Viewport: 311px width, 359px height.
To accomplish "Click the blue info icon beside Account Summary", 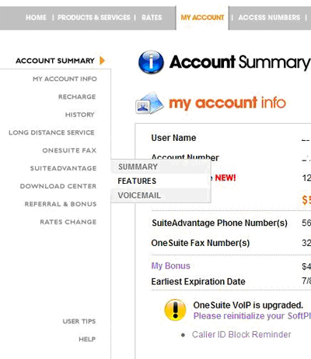I will click(151, 62).
